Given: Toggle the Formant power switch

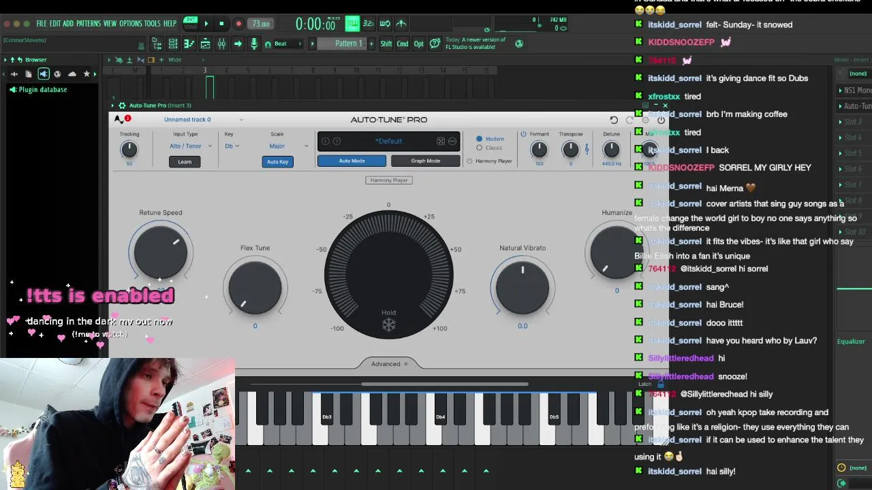Looking at the screenshot, I should click(x=523, y=134).
